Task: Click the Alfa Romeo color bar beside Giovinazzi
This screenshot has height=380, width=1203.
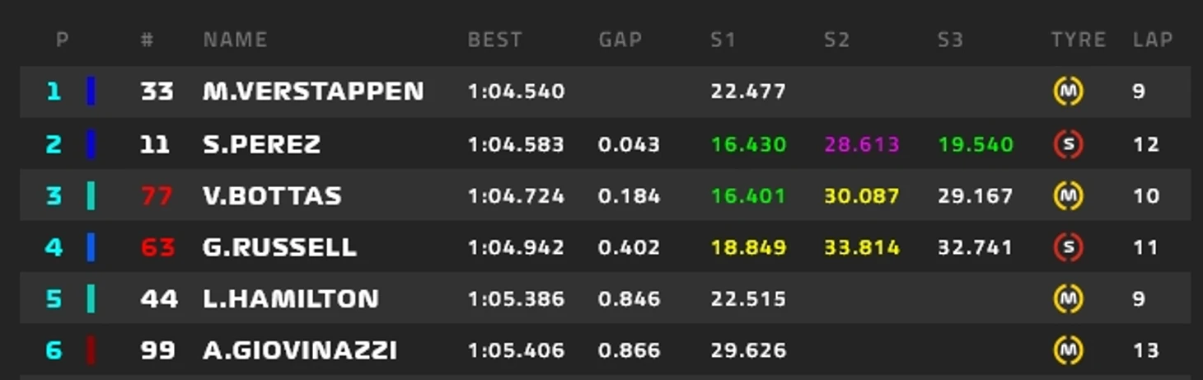Action: [x=91, y=350]
